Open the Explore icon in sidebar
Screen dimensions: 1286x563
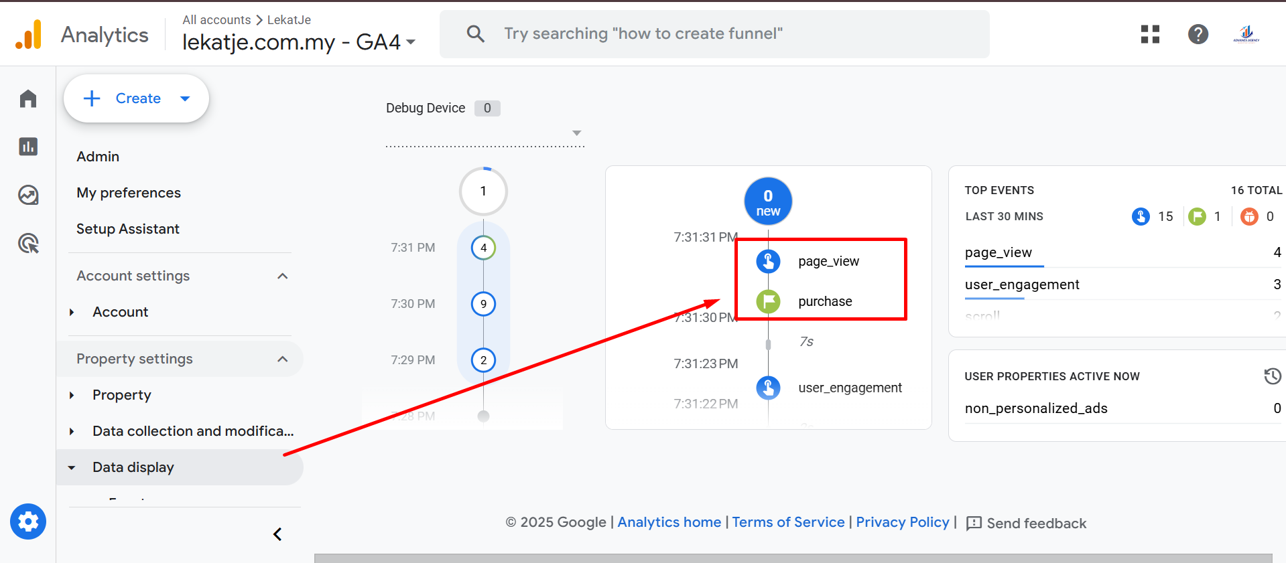(28, 195)
